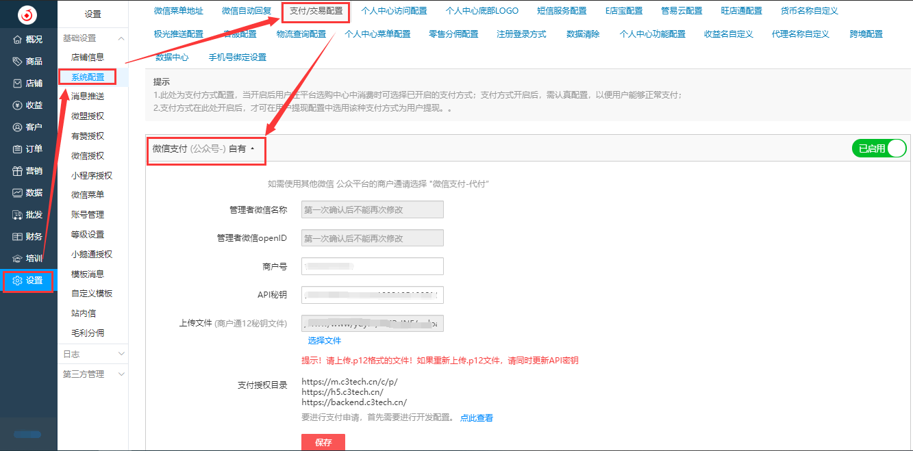Open 店铺 shop icon in sidebar

[x=18, y=83]
